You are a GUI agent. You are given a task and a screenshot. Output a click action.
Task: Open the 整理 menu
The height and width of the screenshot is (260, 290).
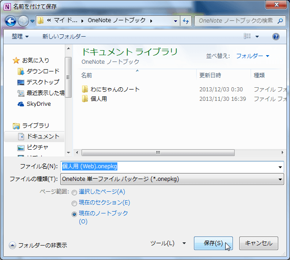click(20, 37)
